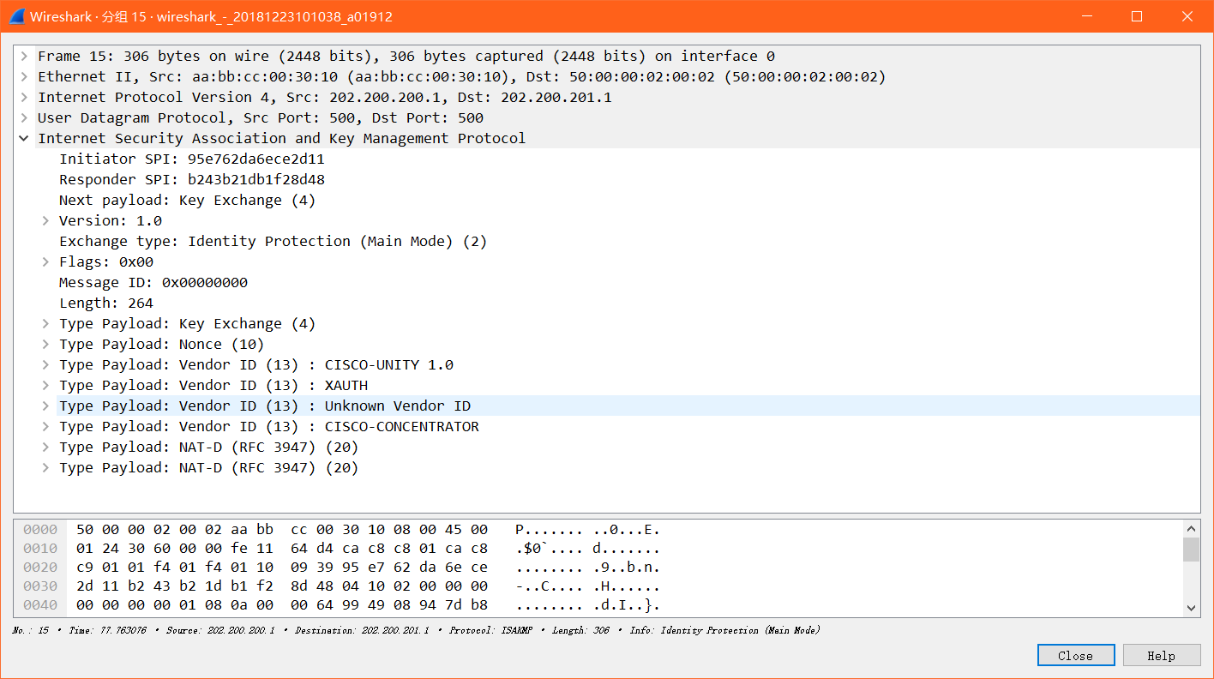The image size is (1214, 679).
Task: Click the ASCII text '.$0`.... d.......'
Action: [x=588, y=549]
